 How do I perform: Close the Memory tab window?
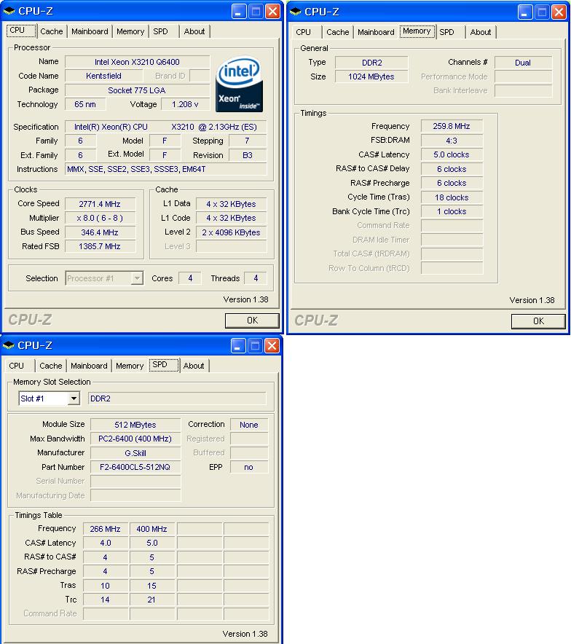click(559, 12)
